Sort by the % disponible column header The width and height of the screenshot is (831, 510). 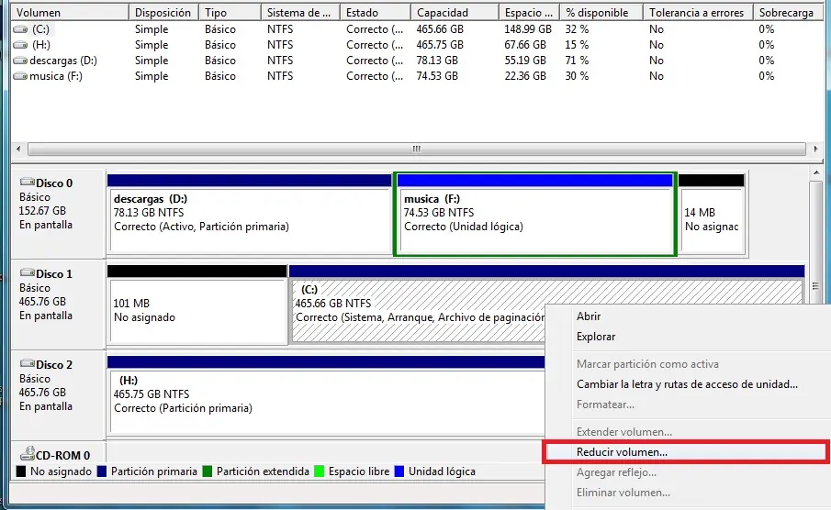point(601,12)
